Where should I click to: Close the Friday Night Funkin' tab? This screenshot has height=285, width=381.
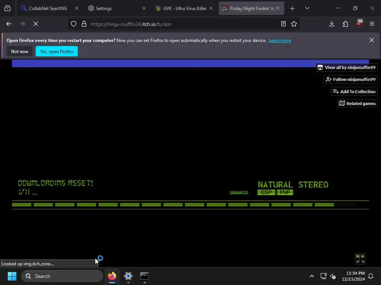[x=278, y=9]
